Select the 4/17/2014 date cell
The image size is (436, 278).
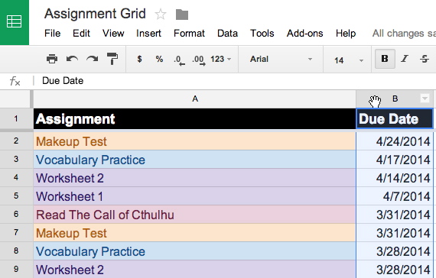pyautogui.click(x=395, y=160)
